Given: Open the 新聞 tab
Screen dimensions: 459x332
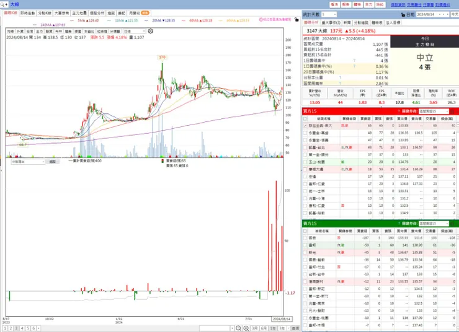Looking at the screenshot, I should 347,22.
